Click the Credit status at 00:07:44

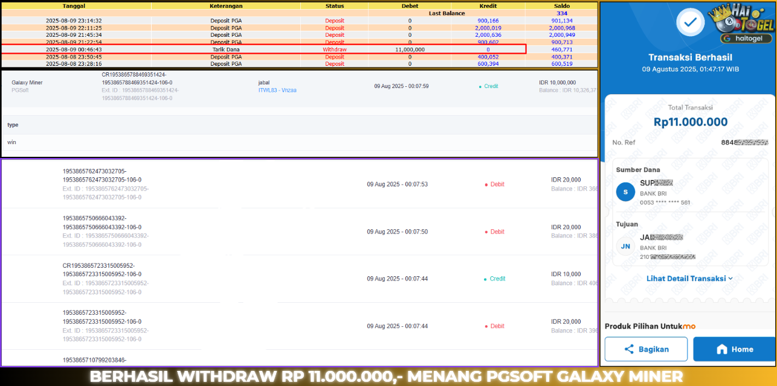pos(494,279)
